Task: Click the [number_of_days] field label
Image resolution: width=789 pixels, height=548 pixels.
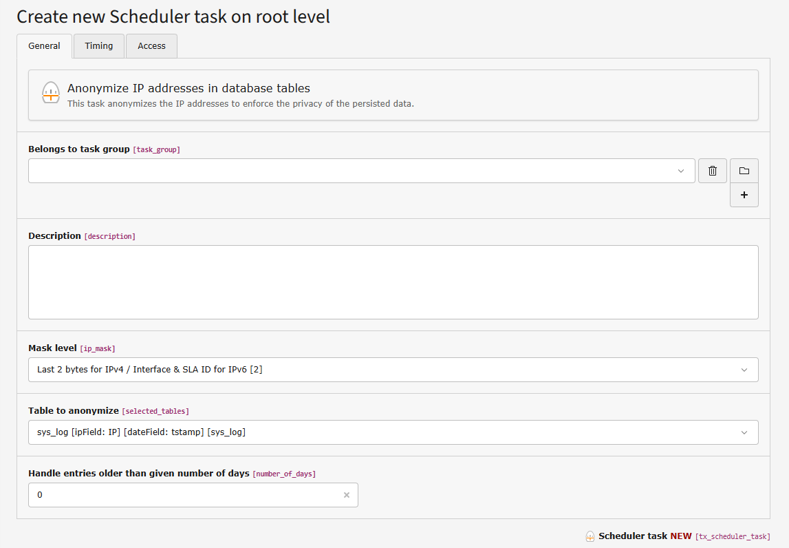Action: point(285,474)
